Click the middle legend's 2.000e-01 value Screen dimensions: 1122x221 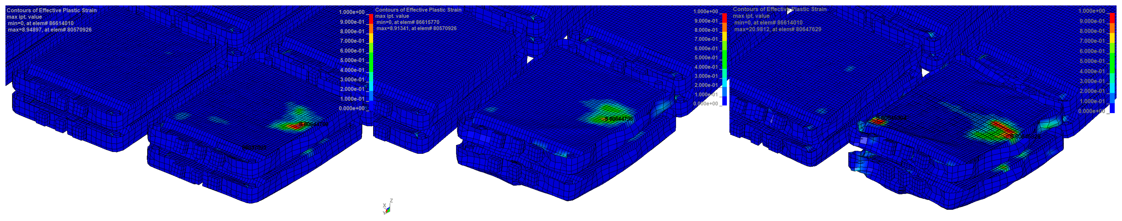706,85
